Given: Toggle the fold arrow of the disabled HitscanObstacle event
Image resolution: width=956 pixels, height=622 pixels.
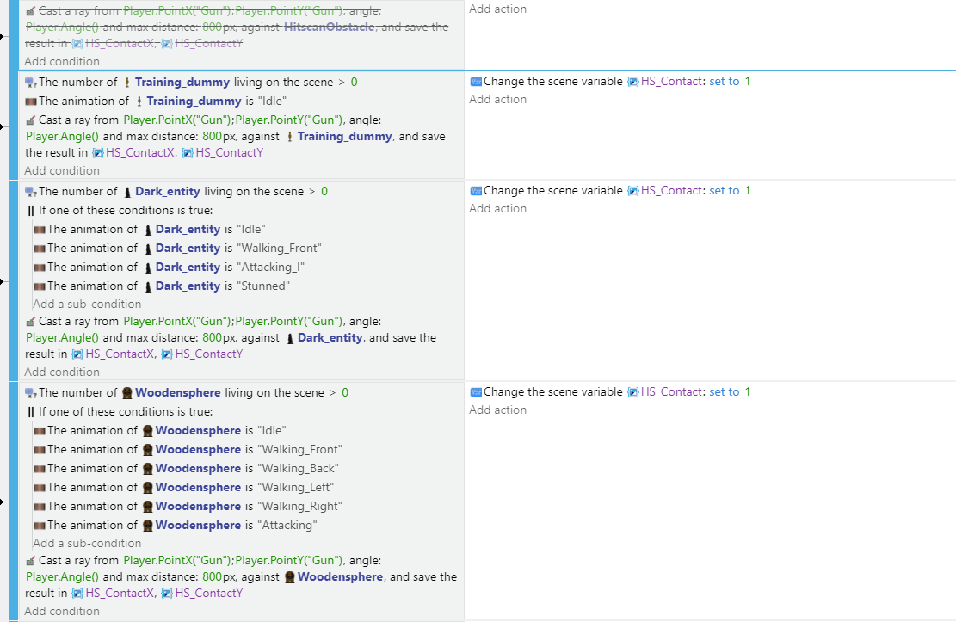Looking at the screenshot, I should [x=3, y=36].
